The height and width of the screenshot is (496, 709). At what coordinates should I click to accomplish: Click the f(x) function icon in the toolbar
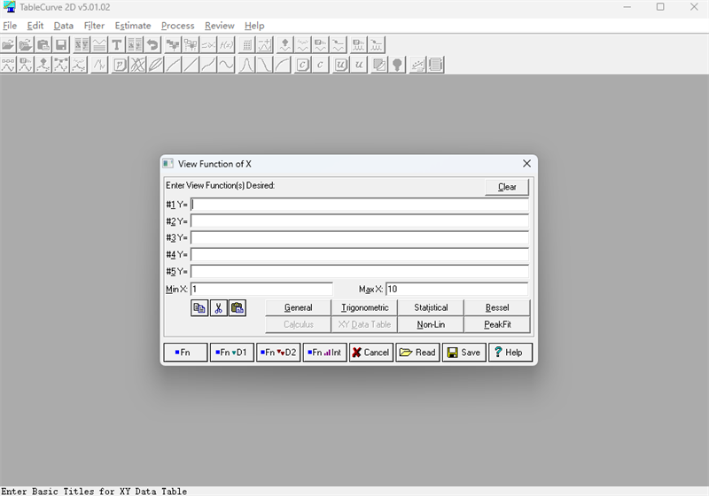(226, 44)
